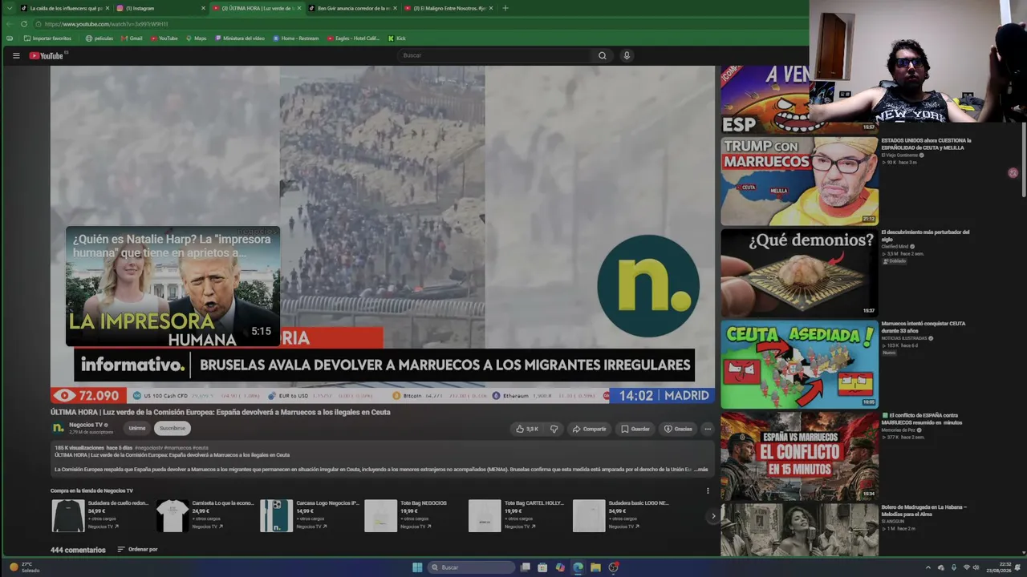Open the Negocios TV channel avatar
Image resolution: width=1027 pixels, height=577 pixels.
point(58,428)
